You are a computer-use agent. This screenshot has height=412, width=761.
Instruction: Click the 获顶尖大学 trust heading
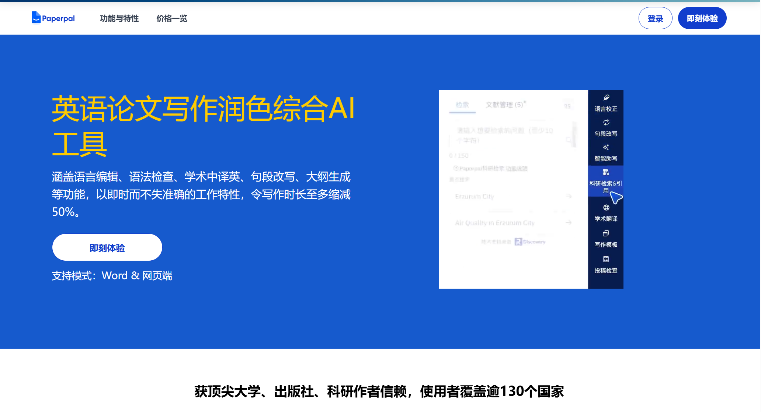pyautogui.click(x=379, y=391)
